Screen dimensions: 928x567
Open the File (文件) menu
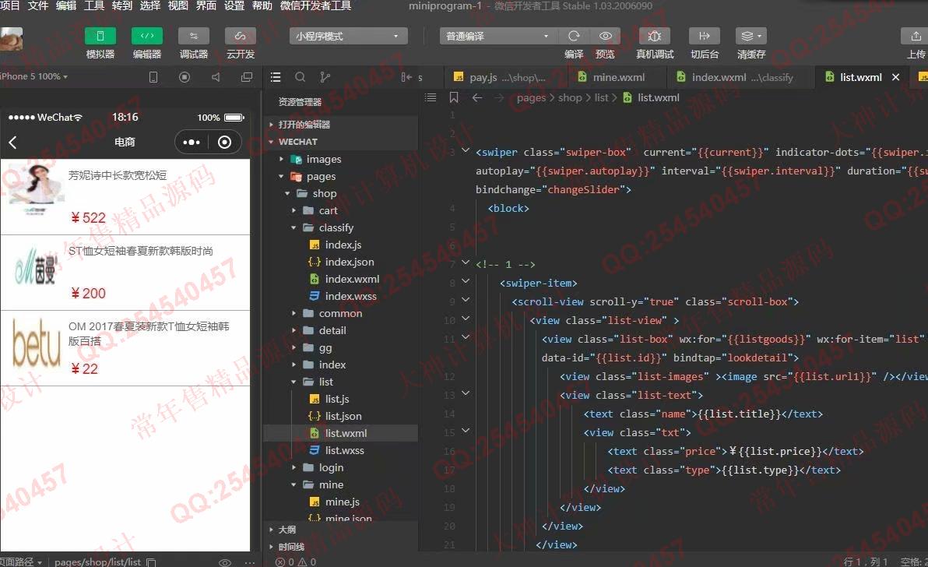(38, 6)
